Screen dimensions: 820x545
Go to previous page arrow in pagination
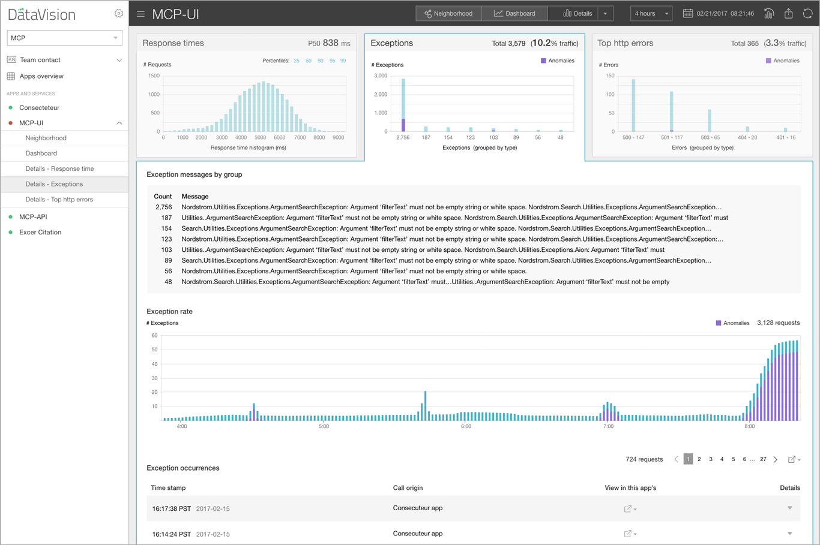676,459
